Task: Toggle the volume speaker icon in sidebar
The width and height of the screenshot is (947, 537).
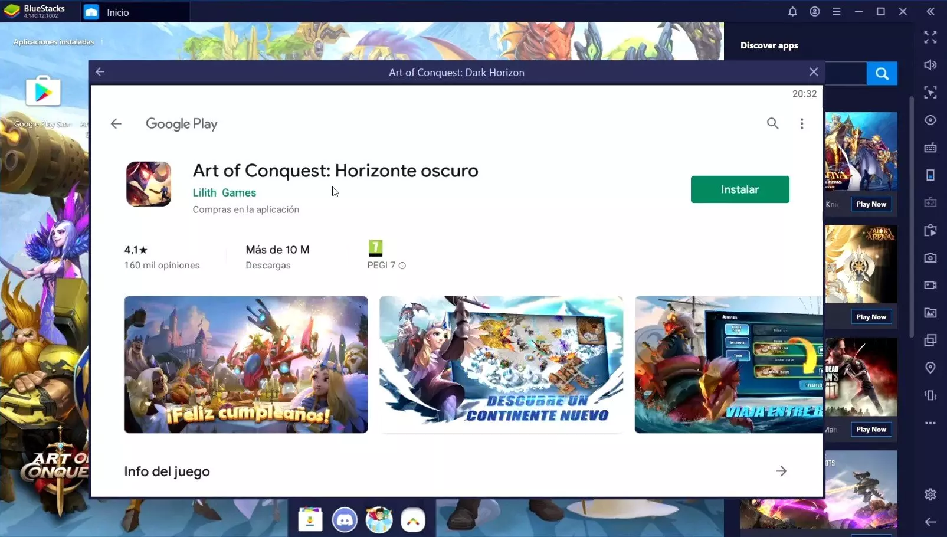Action: pos(930,65)
